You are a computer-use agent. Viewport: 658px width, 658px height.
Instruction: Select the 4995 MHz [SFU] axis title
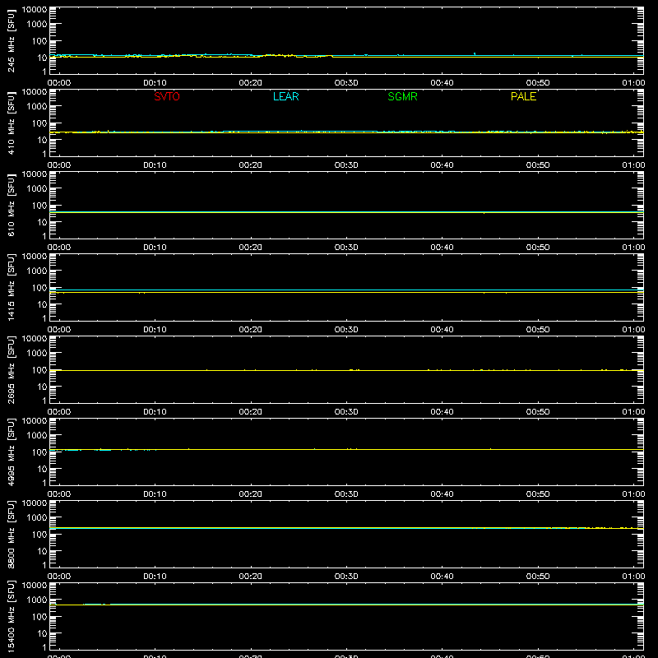pyautogui.click(x=11, y=452)
